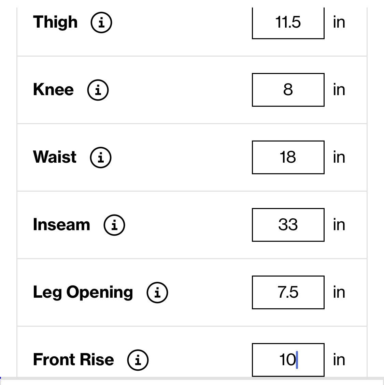Click the Front Rise label text
Viewport: 384px width, 385px height.
(x=73, y=359)
